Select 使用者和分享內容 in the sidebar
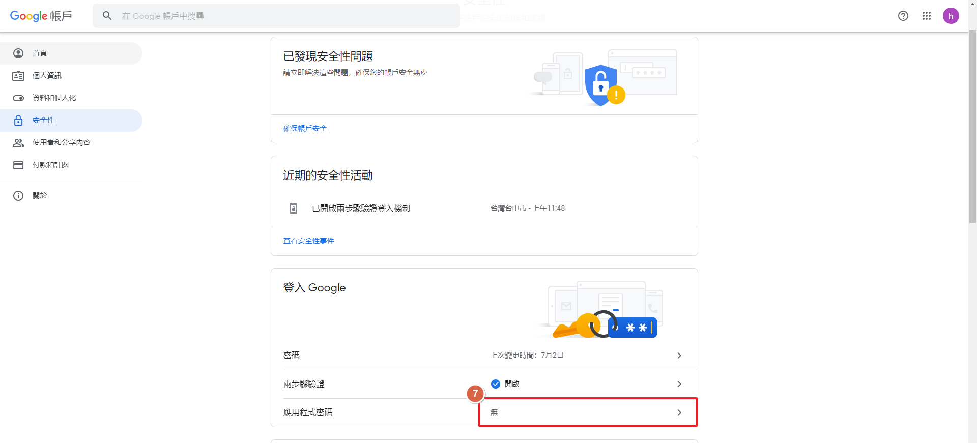Image resolution: width=977 pixels, height=443 pixels. [61, 143]
